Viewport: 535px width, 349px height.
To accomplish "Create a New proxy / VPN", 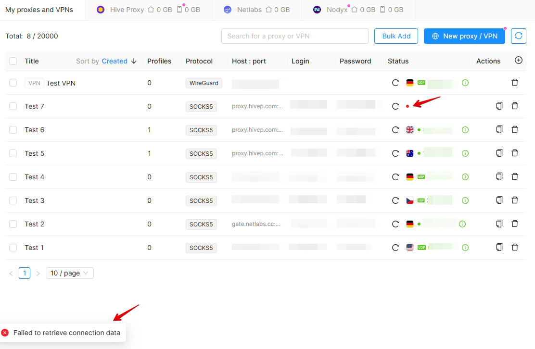I will pyautogui.click(x=464, y=36).
